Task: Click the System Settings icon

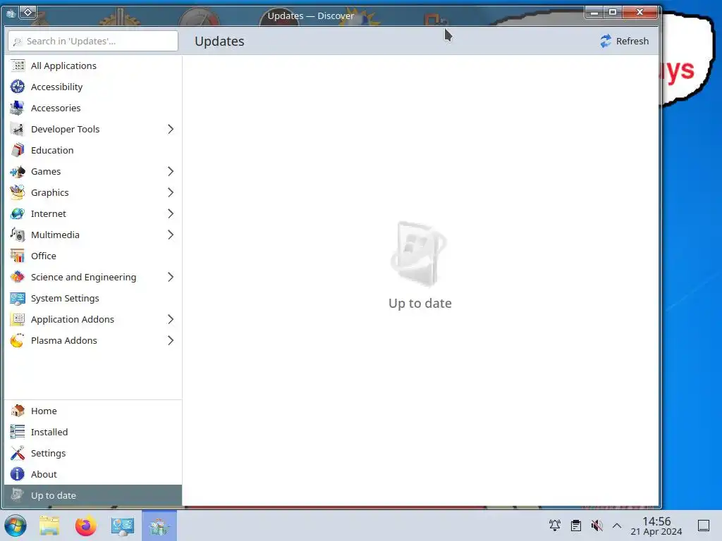Action: tap(18, 299)
